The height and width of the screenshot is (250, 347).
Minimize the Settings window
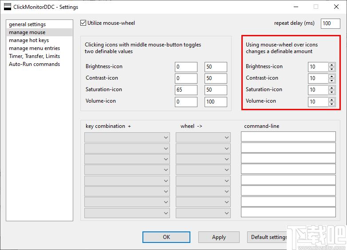(296, 7)
